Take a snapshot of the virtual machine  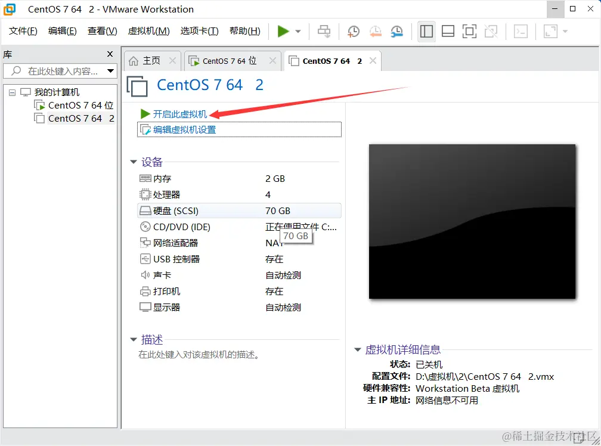(x=353, y=31)
